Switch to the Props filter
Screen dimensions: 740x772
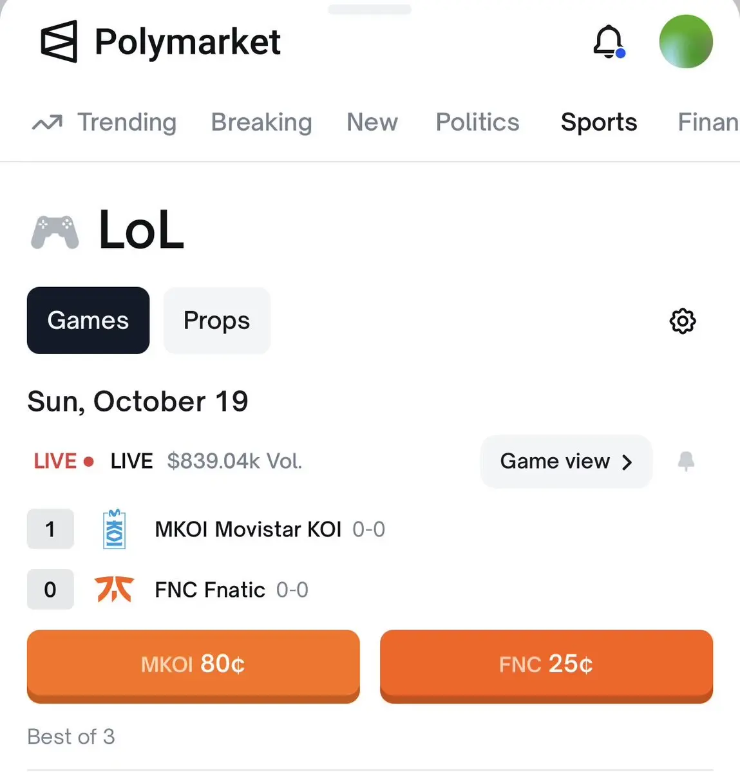(216, 321)
